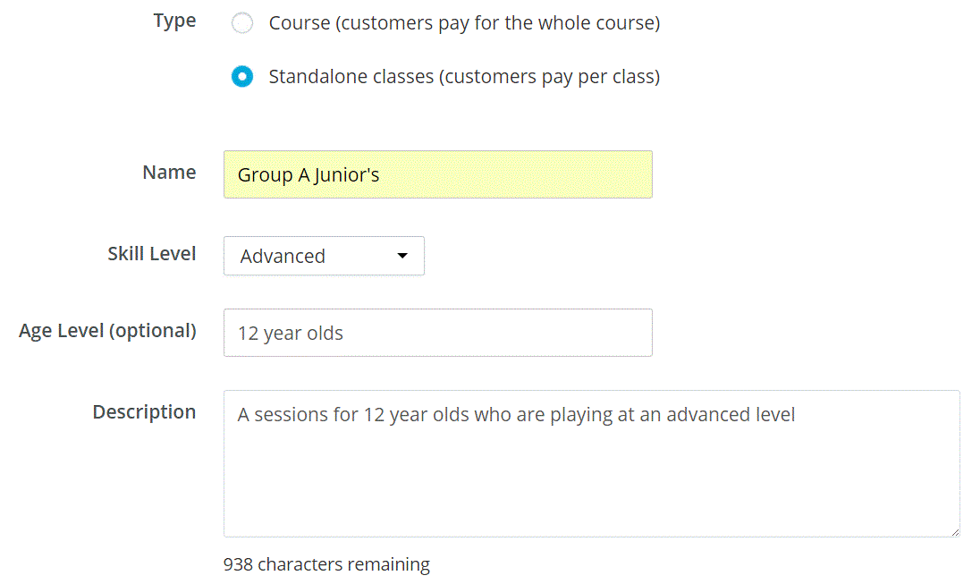Image resolution: width=972 pixels, height=584 pixels.
Task: Select the Standalone classes radio button
Action: [x=242, y=77]
